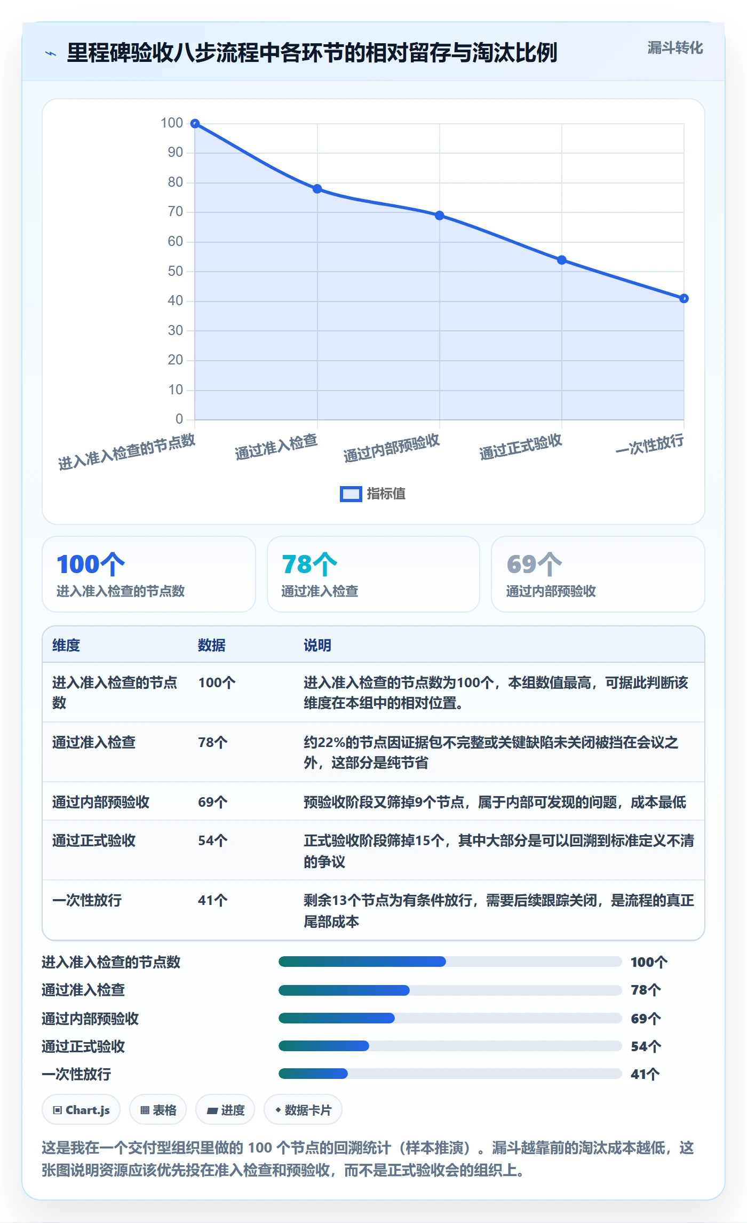
Task: Click the footer paragraph beginning 这是我在一个交付型组织
Action: tap(368, 1158)
